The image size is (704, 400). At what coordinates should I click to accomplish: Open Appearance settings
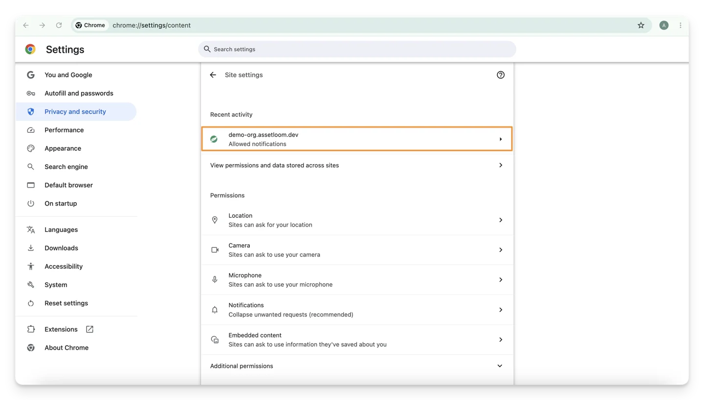tap(76, 148)
